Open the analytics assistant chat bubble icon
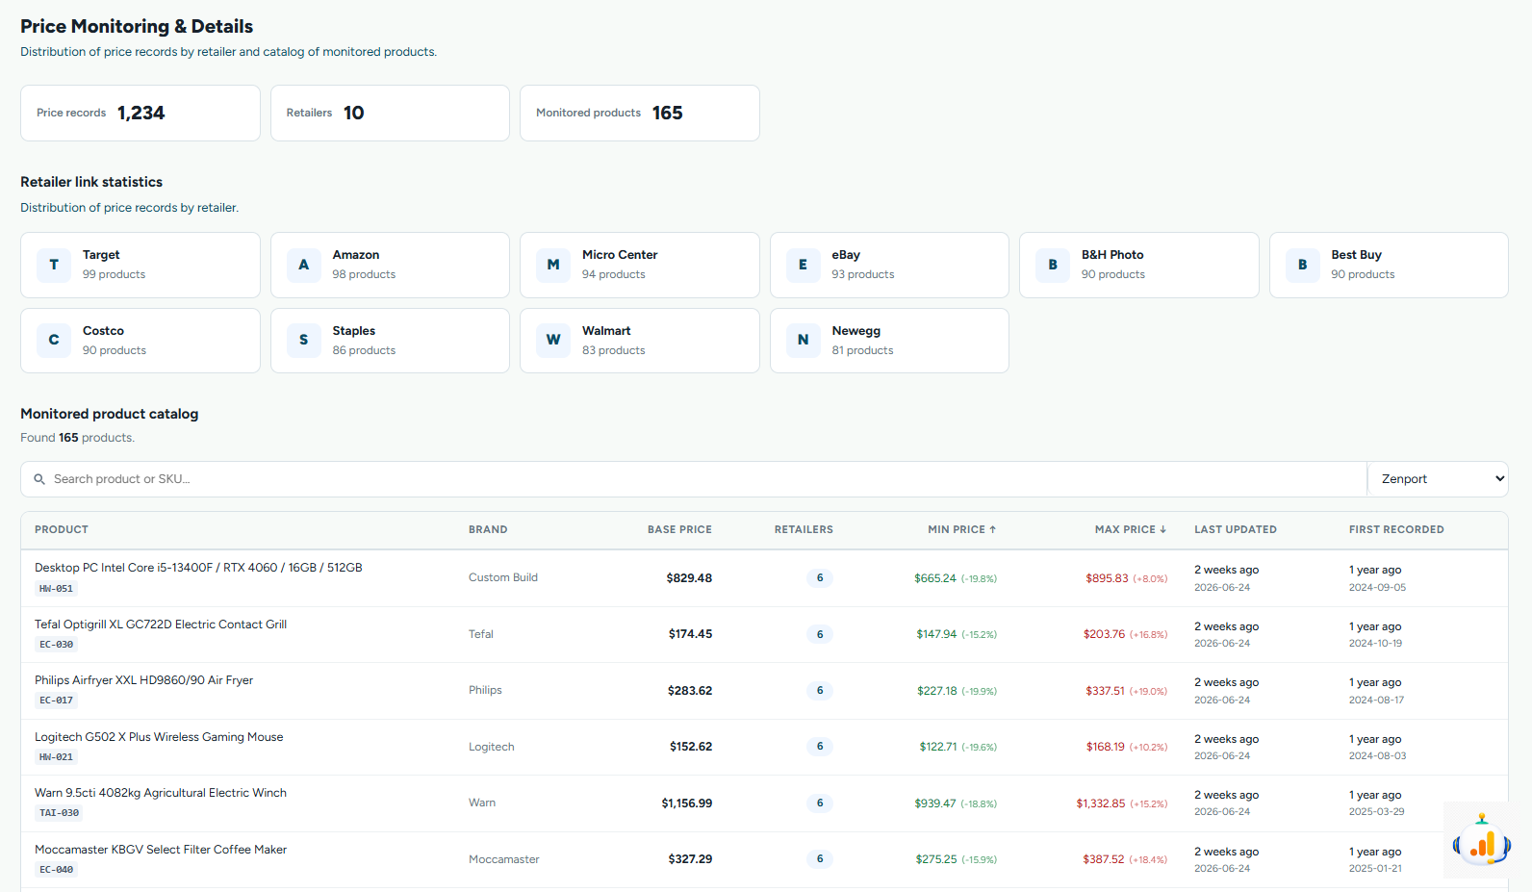This screenshot has height=892, width=1532. pos(1481,841)
